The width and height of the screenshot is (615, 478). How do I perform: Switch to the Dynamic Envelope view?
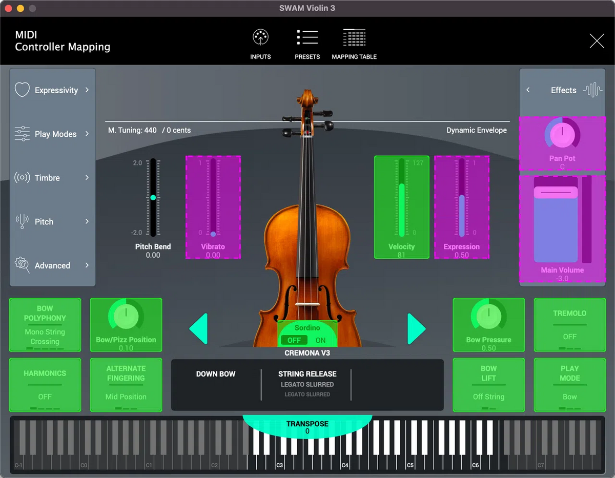tap(477, 130)
